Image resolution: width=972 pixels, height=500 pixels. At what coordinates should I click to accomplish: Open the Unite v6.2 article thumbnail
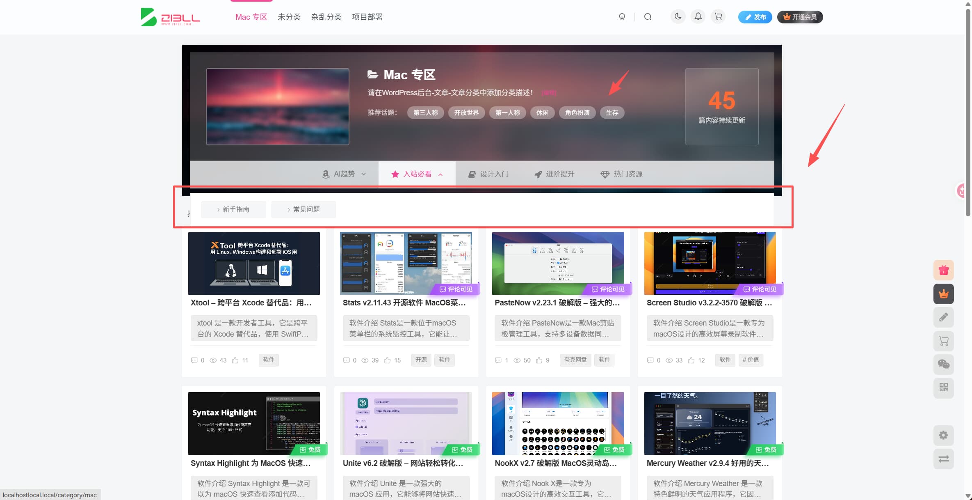(406, 424)
